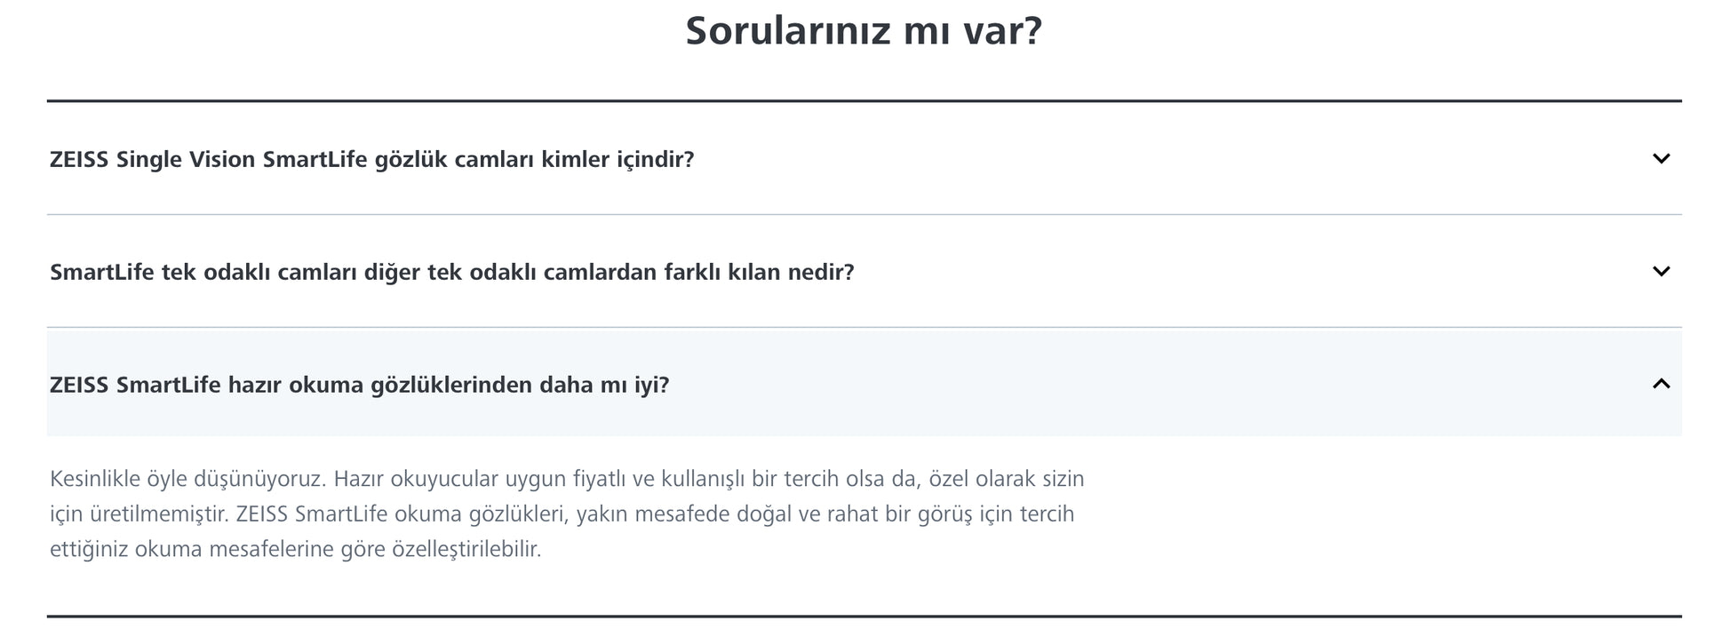Click empty space in the first question row

(x=1155, y=159)
